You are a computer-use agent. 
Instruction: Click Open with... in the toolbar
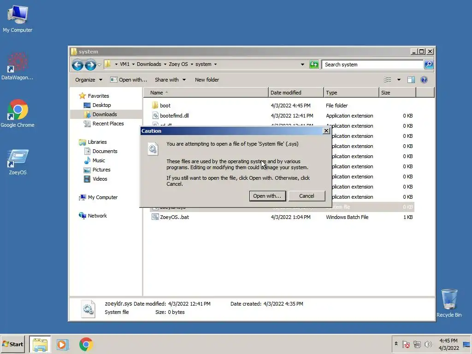pos(129,80)
